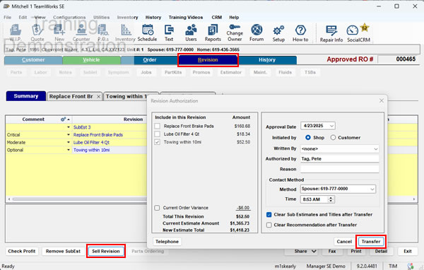Select Customer as initiator
This screenshot has height=270, width=424.
pyautogui.click(x=333, y=137)
